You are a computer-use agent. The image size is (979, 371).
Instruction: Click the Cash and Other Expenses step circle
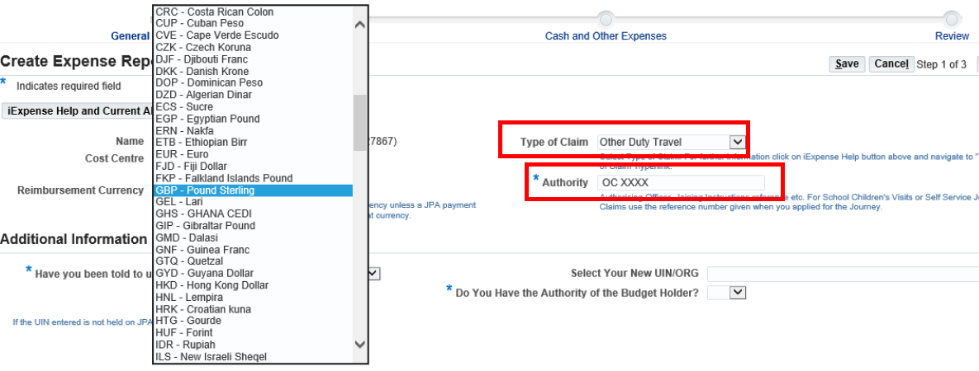pos(606,18)
